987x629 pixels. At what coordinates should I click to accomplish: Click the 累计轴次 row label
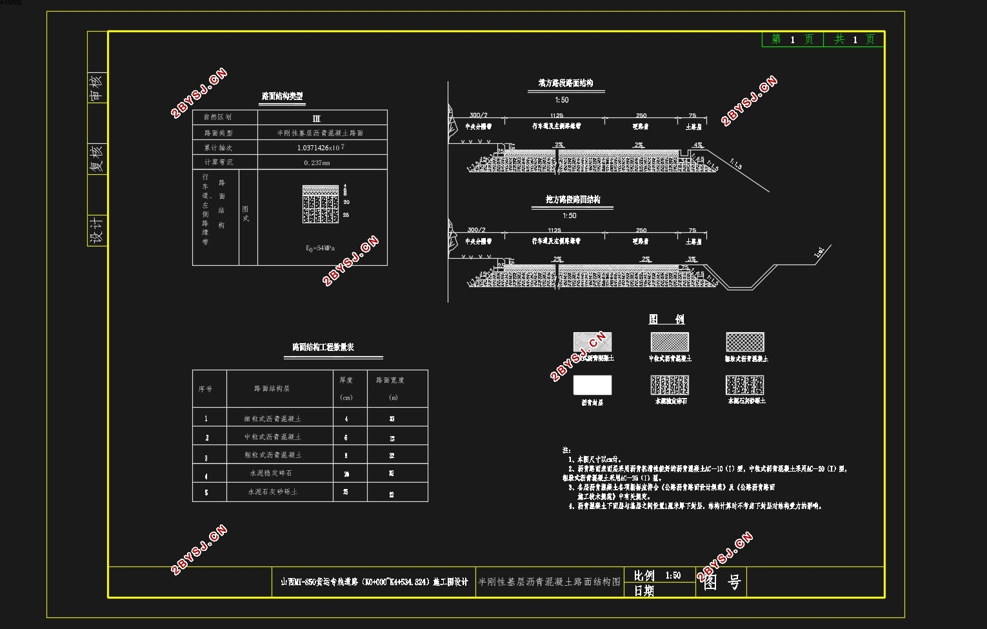tap(218, 148)
